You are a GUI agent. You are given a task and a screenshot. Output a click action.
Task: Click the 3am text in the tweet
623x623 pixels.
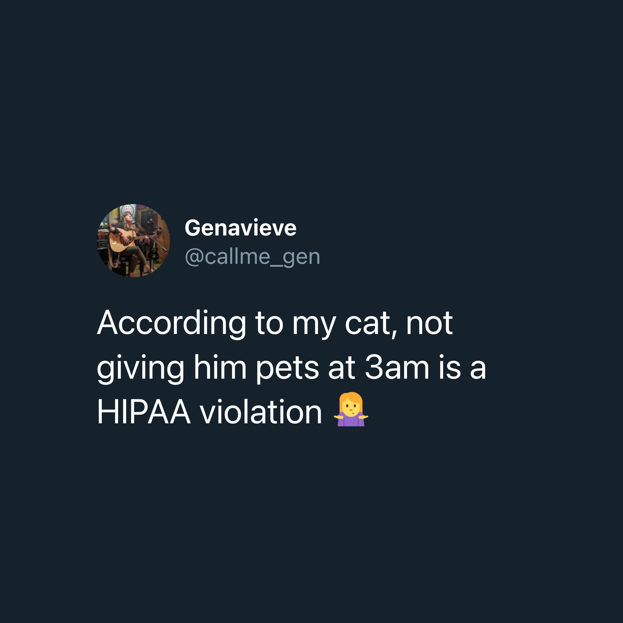pyautogui.click(x=397, y=368)
